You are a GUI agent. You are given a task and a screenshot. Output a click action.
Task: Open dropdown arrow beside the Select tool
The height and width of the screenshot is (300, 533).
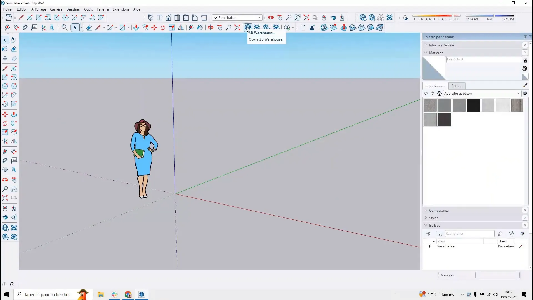tap(81, 27)
